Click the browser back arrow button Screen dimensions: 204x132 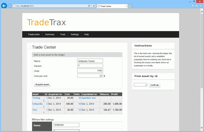[4, 6]
